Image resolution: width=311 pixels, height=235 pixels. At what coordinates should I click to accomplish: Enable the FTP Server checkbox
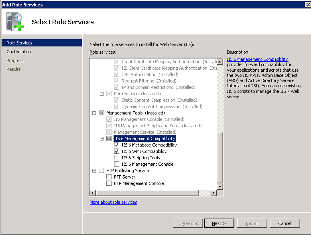[109, 177]
